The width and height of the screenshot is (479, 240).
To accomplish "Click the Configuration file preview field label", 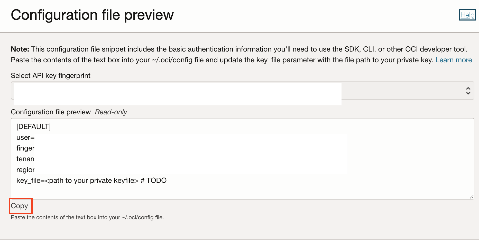I will point(51,112).
